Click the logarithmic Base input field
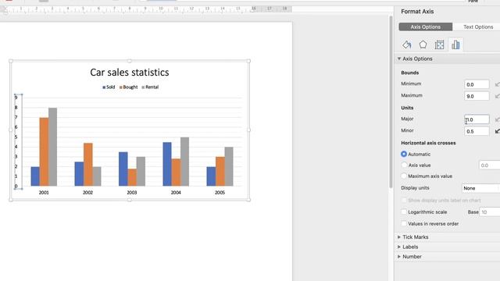Image resolution: width=500 pixels, height=281 pixels. tap(490, 212)
